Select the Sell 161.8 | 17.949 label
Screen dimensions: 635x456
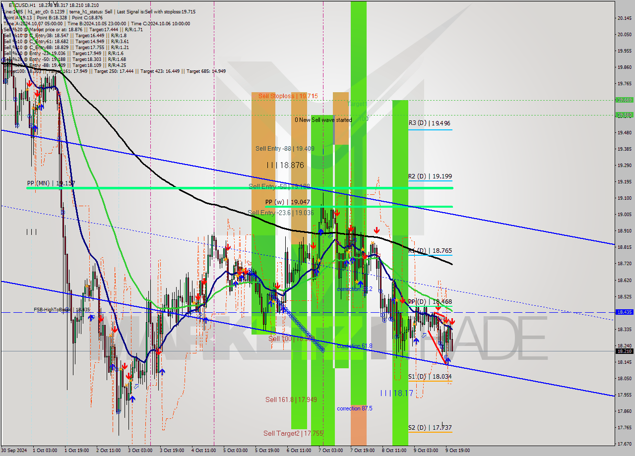point(291,399)
